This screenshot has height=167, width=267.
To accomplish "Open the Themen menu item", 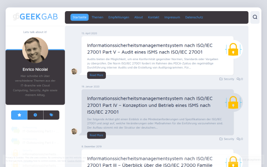I will [97, 17].
